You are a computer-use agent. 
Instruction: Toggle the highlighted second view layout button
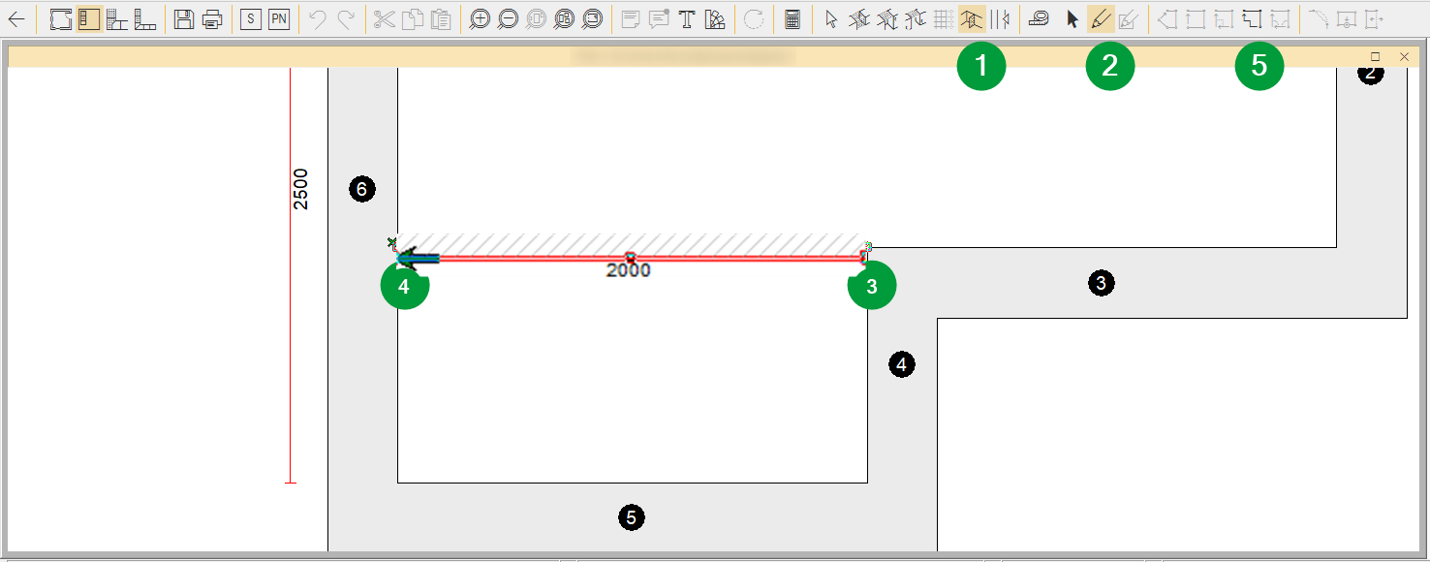coord(89,18)
